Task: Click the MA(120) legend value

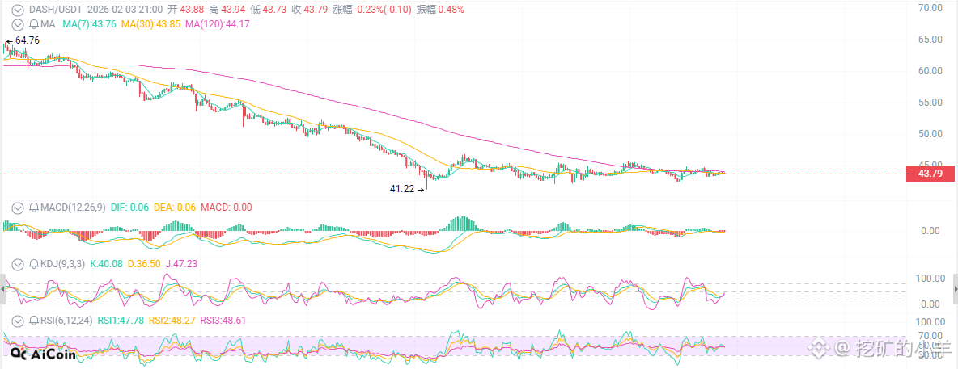Action: (217, 24)
